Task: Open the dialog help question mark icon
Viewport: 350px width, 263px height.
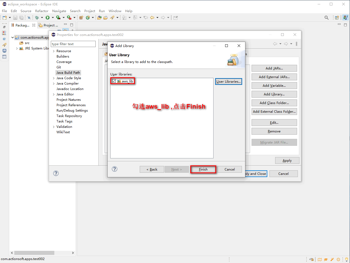Action: click(x=115, y=169)
